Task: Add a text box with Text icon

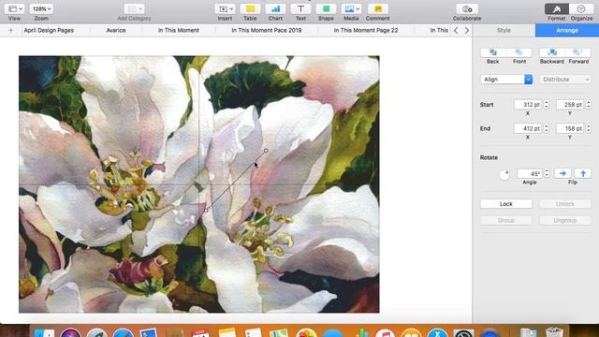Action: (300, 8)
